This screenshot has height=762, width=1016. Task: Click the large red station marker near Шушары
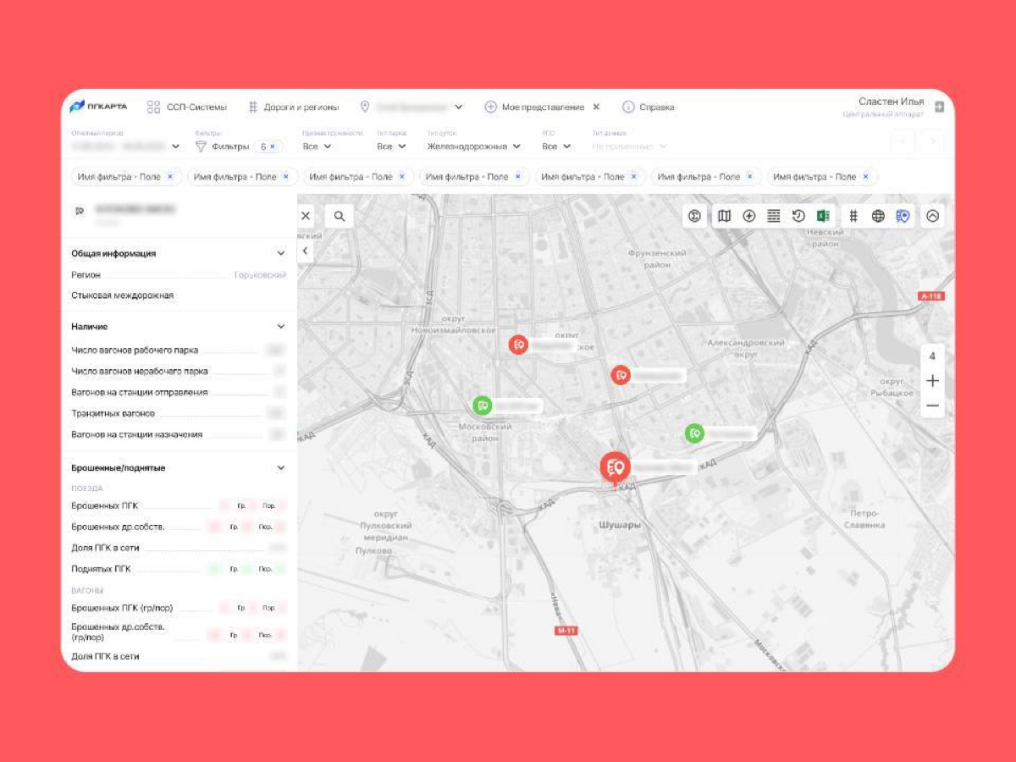615,466
